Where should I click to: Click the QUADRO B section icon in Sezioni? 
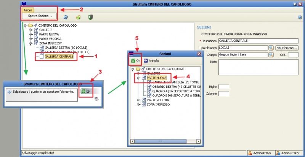pyautogui.click(x=149, y=95)
